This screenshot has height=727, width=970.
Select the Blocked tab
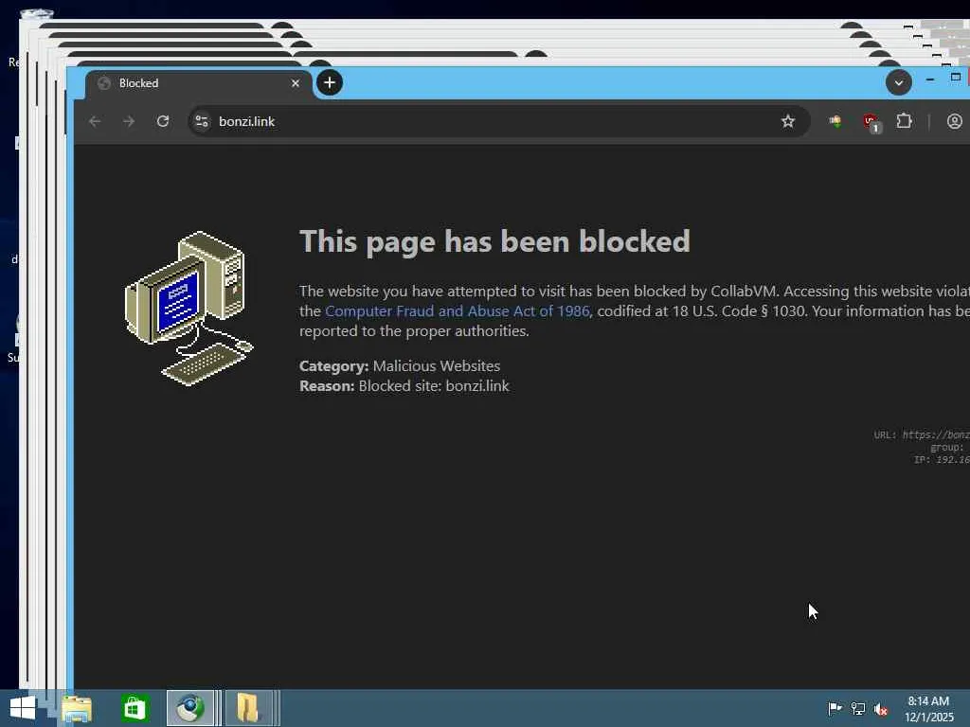click(x=198, y=83)
